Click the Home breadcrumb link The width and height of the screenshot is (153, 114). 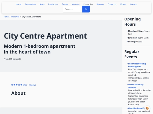(6, 17)
